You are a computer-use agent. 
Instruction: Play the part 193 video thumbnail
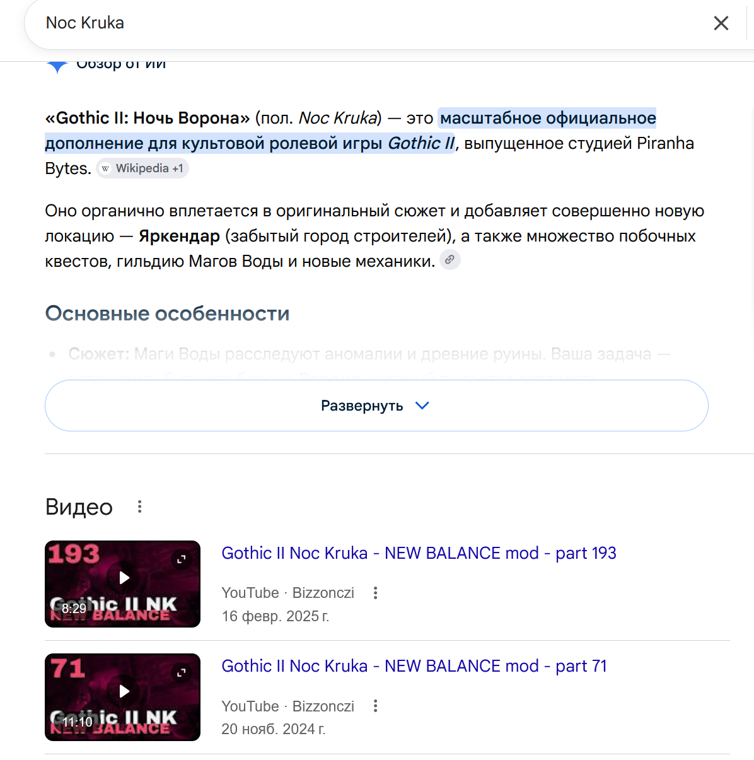coord(122,584)
